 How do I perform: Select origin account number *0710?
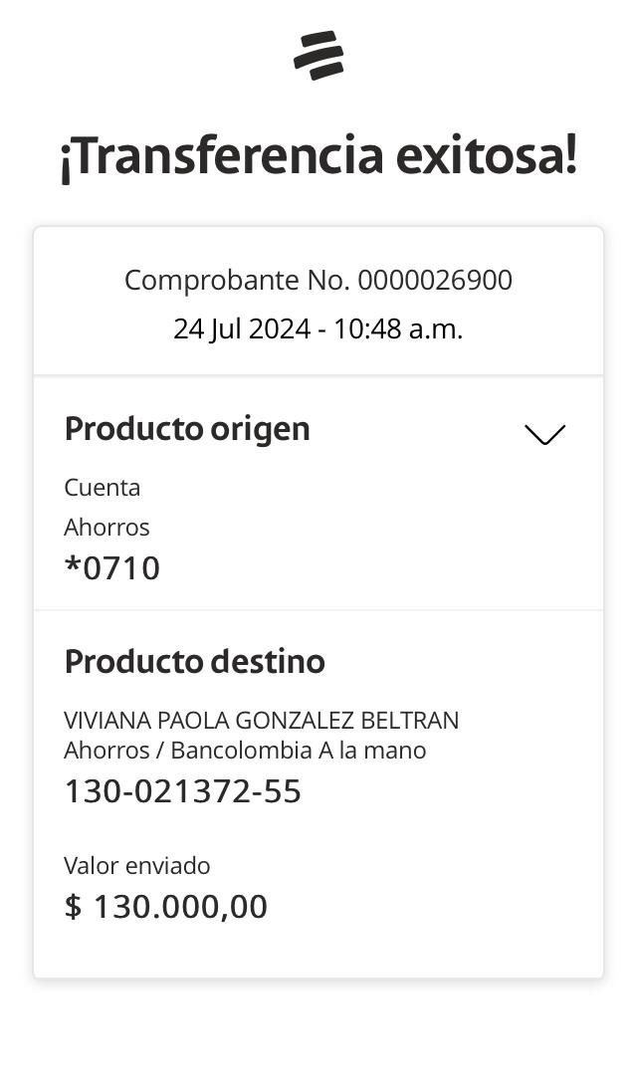[x=111, y=568]
